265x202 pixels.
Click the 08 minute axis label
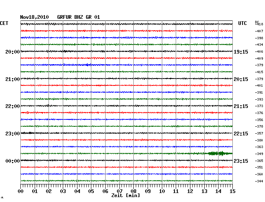tap(133, 191)
